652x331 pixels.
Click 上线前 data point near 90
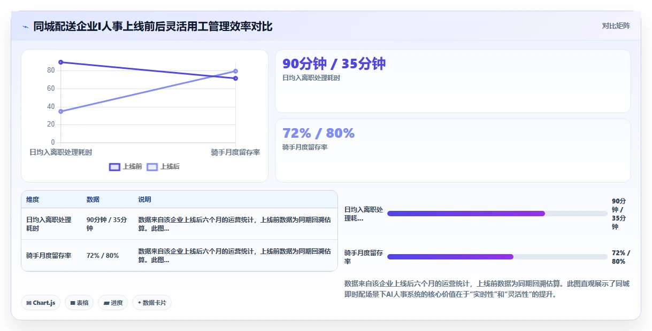60,62
